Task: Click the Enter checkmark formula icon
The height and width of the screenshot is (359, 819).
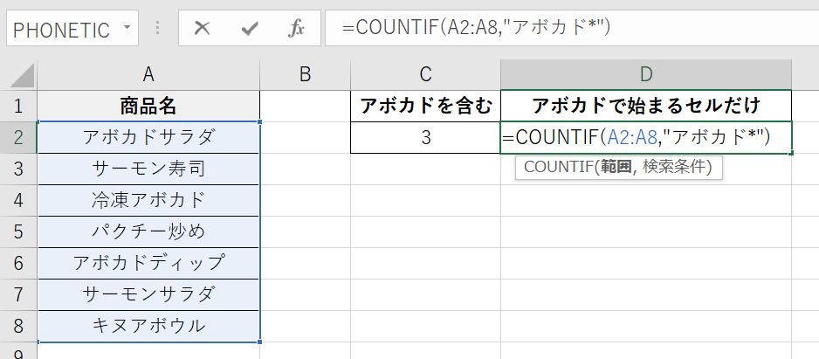Action: coord(250,29)
